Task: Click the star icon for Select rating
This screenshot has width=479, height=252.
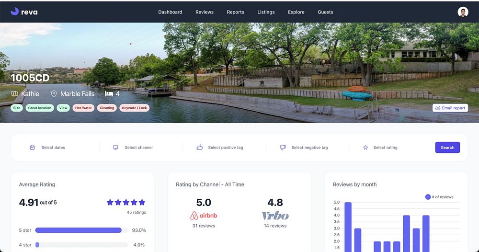Action: pyautogui.click(x=365, y=148)
